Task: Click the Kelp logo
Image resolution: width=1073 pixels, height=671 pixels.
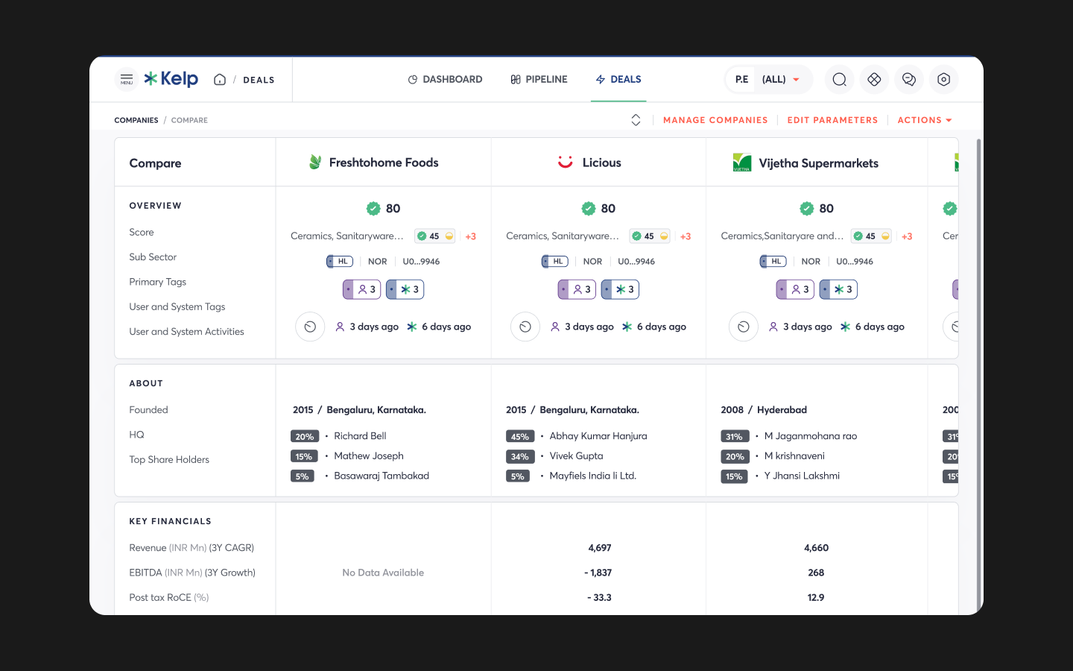Action: [171, 79]
